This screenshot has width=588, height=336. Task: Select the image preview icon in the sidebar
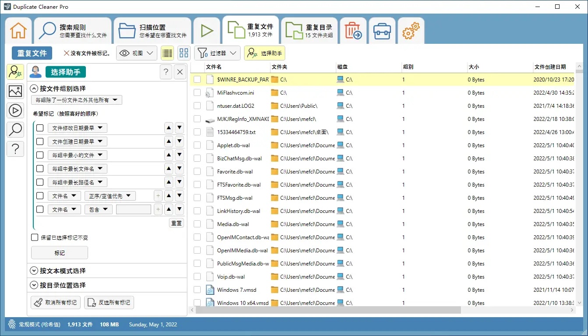(x=15, y=91)
